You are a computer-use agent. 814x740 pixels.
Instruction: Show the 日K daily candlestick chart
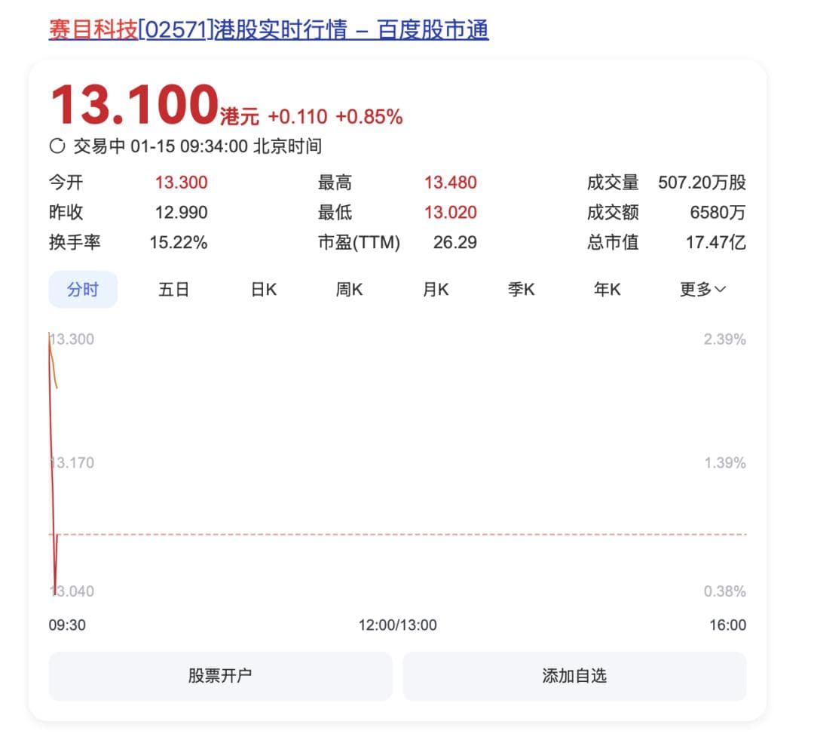tap(264, 290)
